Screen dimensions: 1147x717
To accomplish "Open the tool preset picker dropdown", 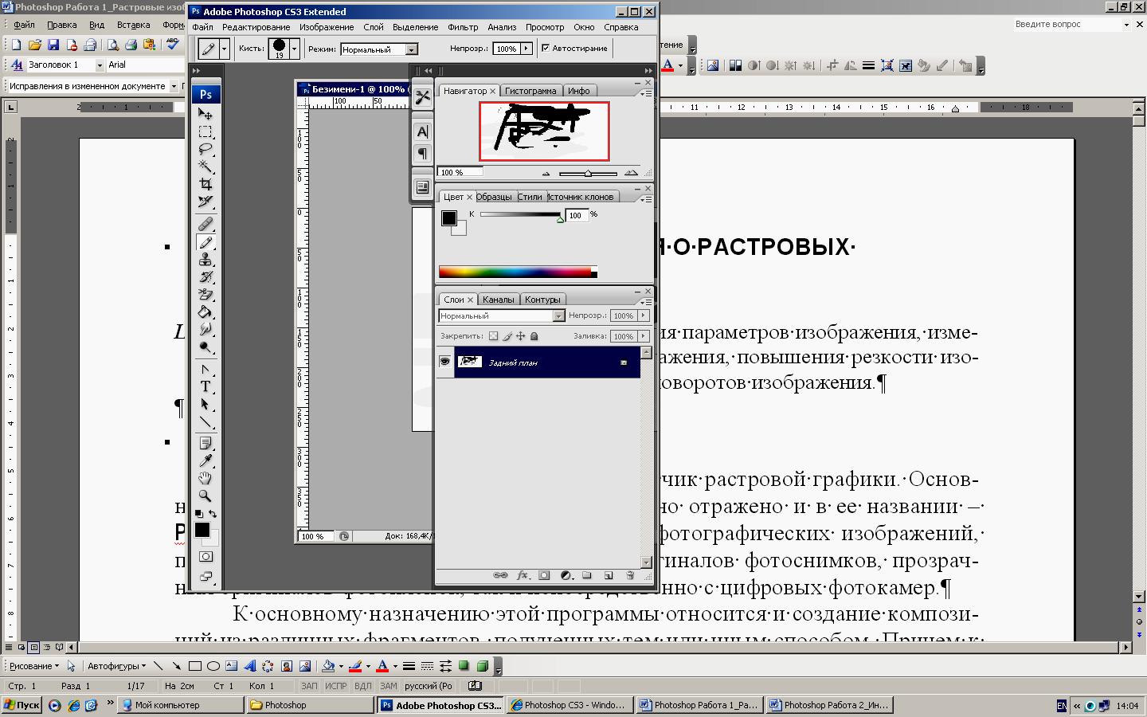I will click(x=224, y=49).
